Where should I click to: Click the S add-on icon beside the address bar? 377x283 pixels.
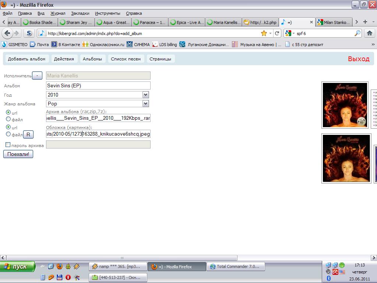pos(29,33)
